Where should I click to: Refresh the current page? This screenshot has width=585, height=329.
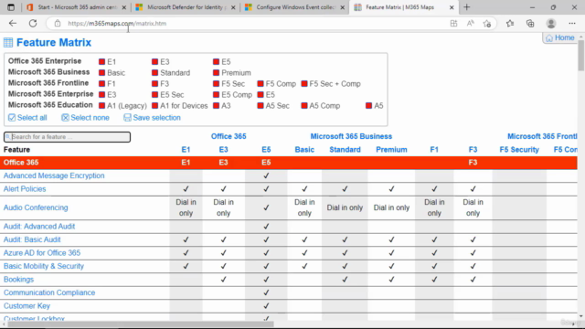point(33,23)
